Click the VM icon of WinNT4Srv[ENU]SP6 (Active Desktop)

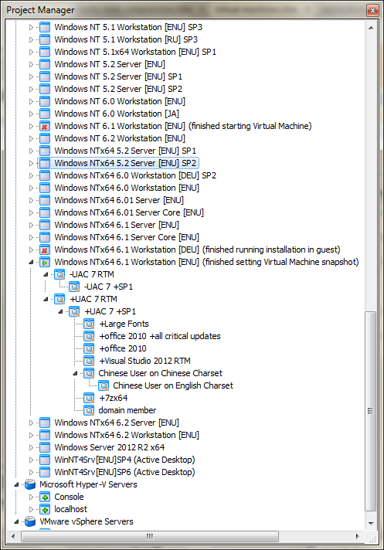coord(45,472)
